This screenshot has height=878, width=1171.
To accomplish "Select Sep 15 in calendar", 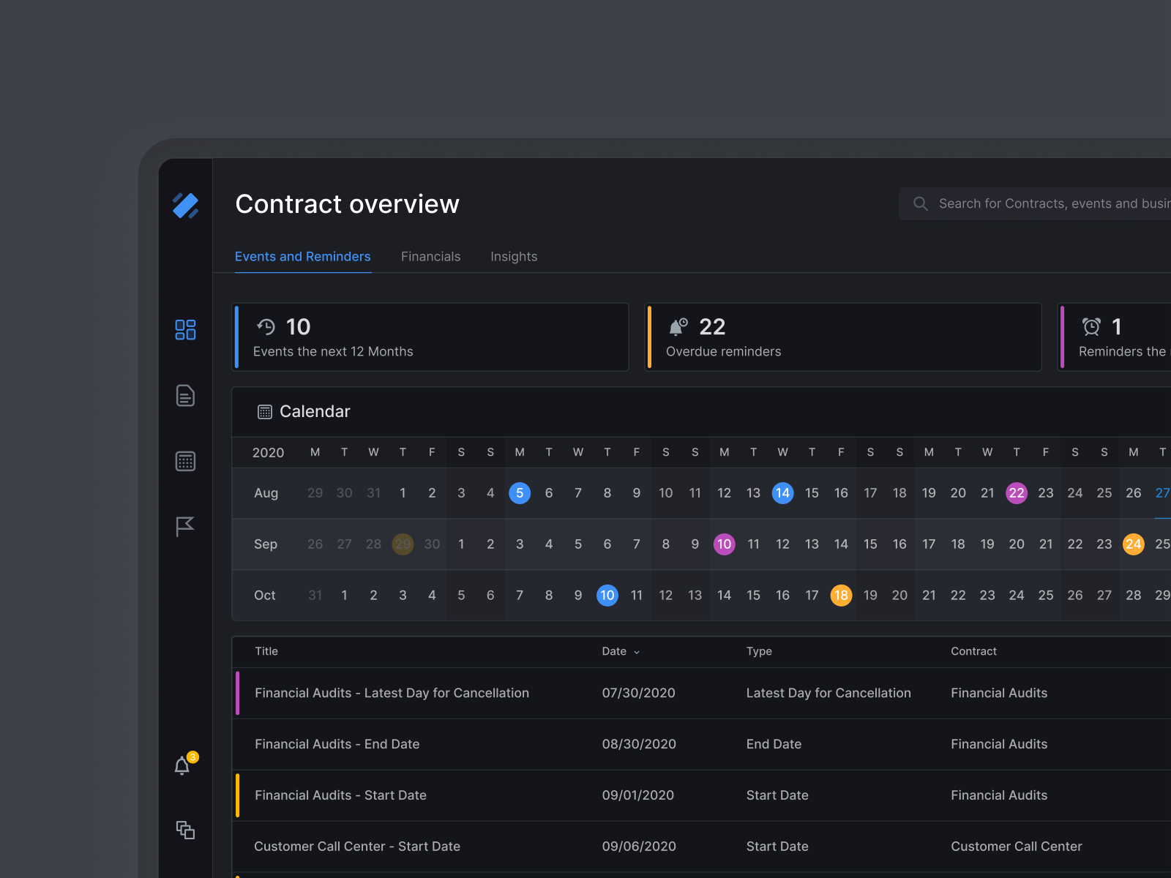I will point(870,544).
